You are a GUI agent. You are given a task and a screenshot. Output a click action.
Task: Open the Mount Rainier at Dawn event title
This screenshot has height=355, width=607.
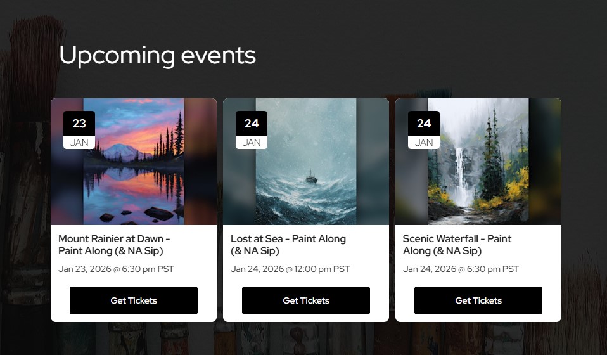pyautogui.click(x=114, y=245)
